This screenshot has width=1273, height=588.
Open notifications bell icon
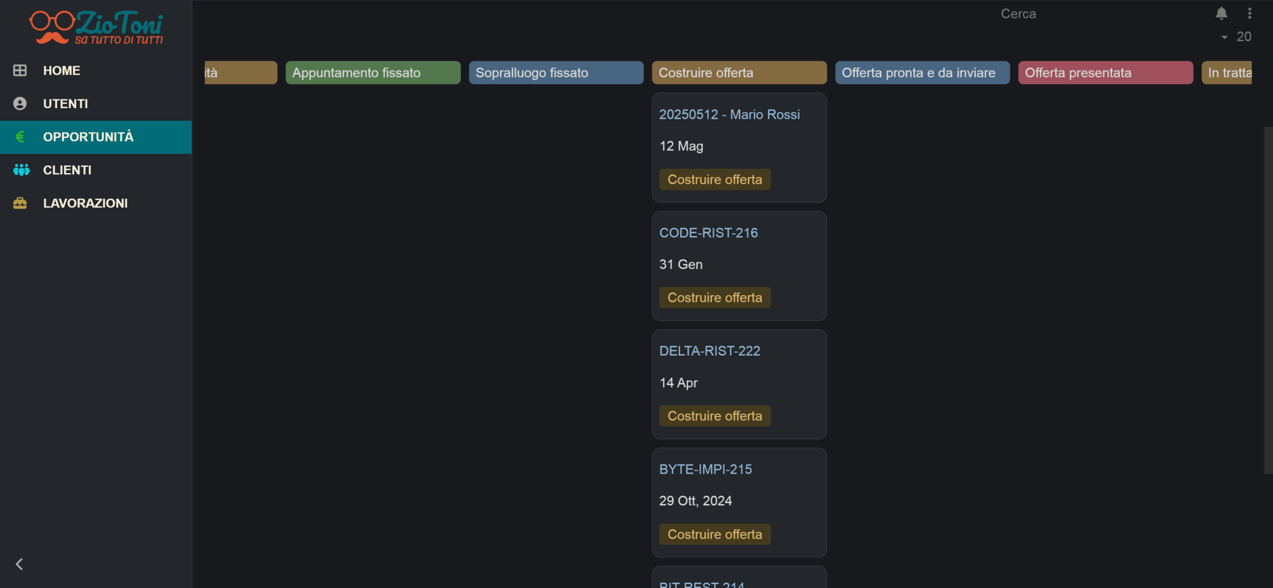click(1221, 13)
